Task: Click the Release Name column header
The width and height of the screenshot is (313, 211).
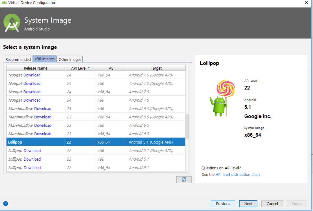Action: [35, 68]
